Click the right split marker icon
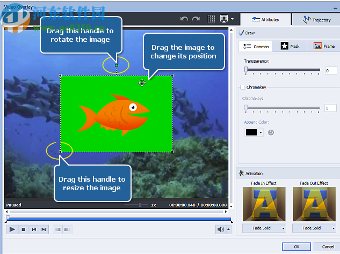The image size is (340, 254). (67, 229)
